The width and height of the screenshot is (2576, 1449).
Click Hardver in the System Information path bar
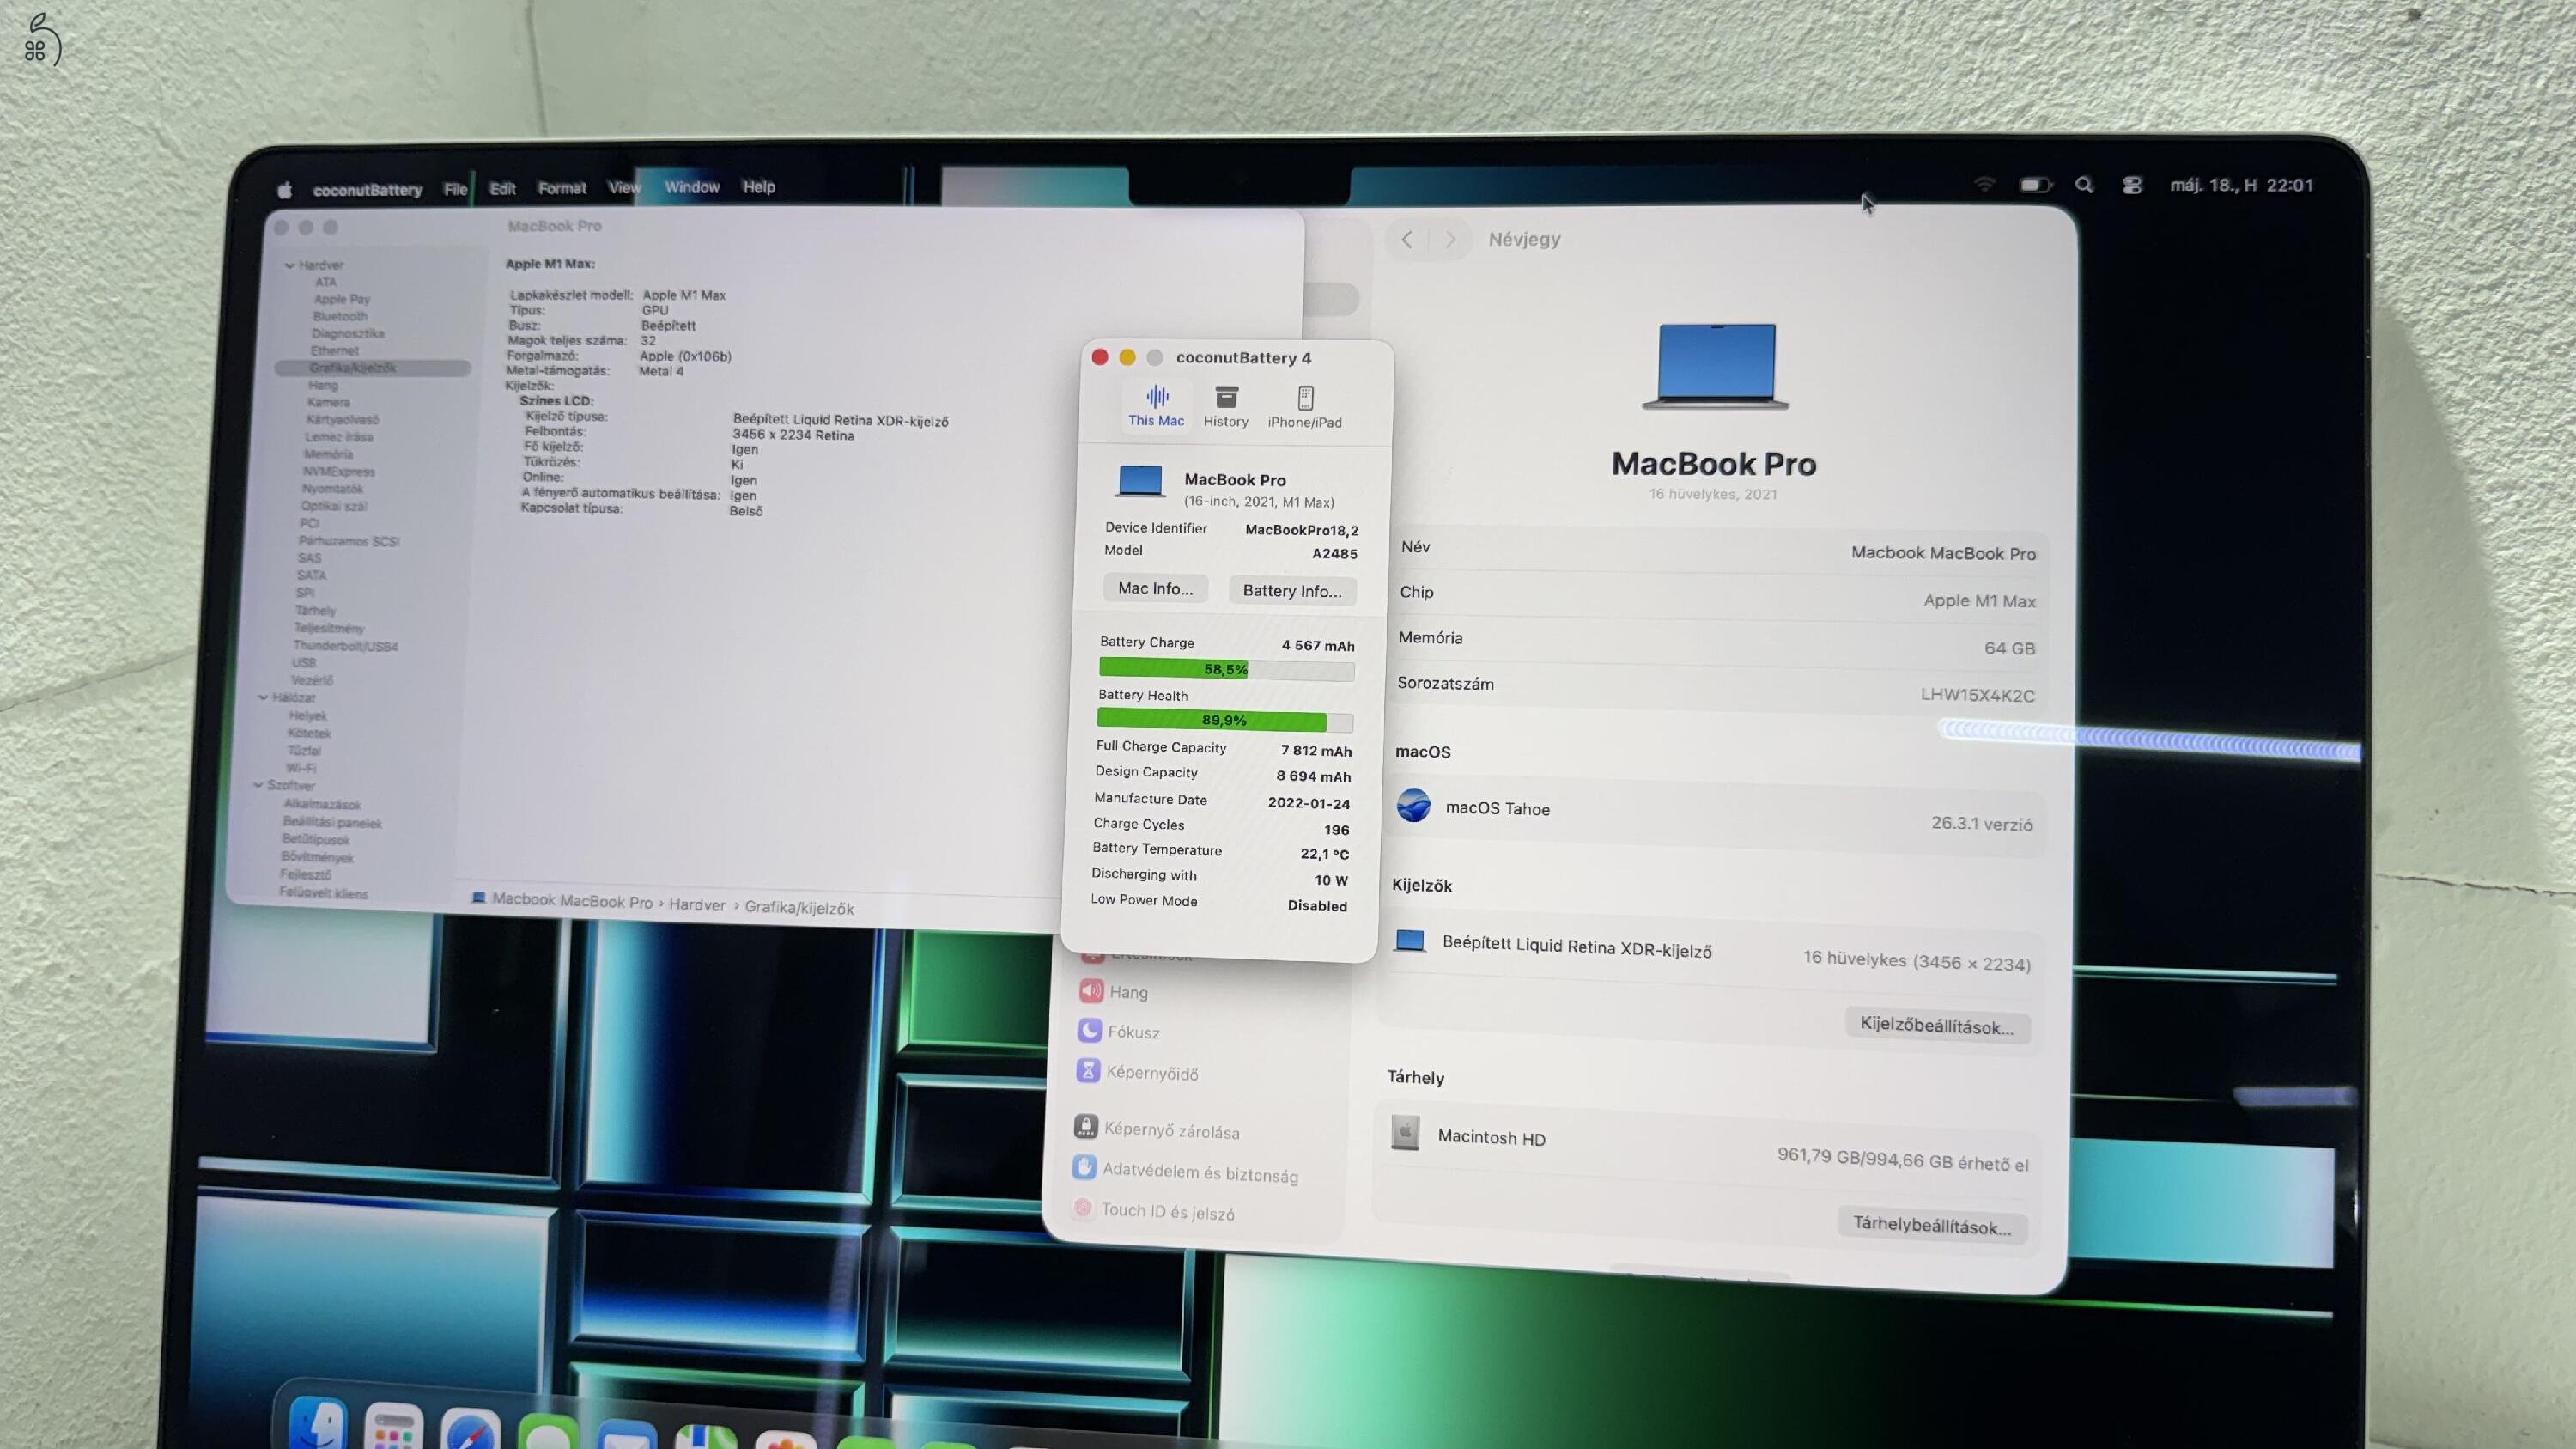(x=697, y=904)
